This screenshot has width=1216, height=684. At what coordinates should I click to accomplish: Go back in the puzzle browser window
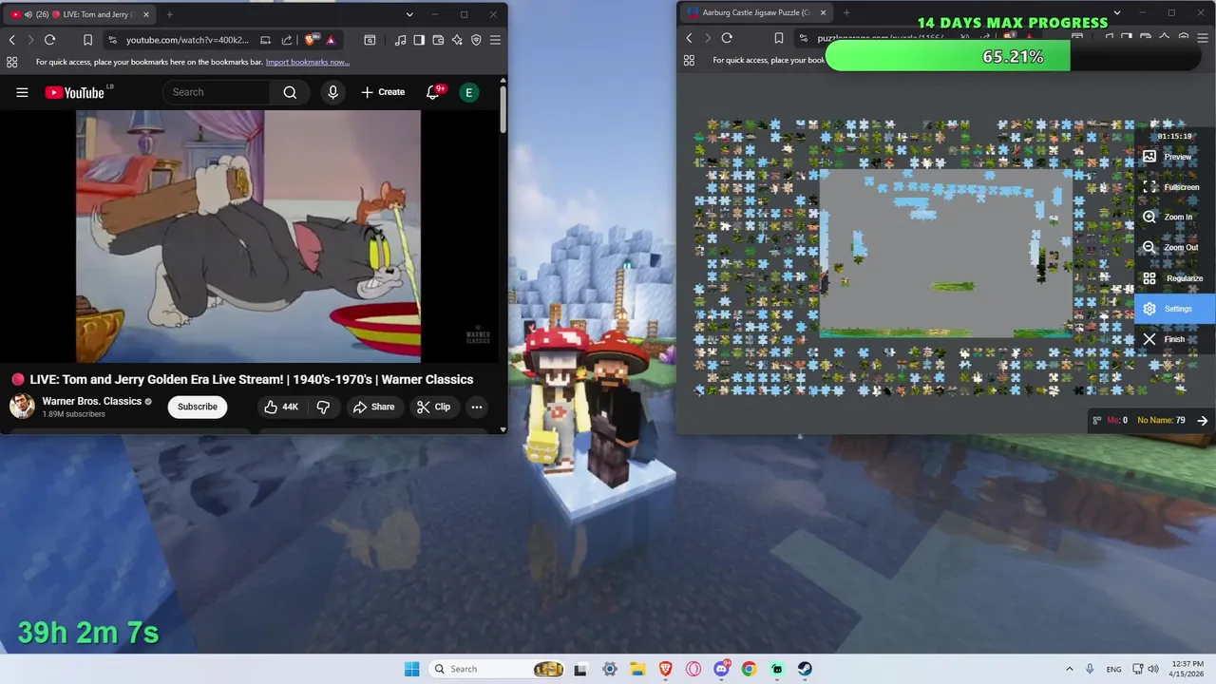689,38
